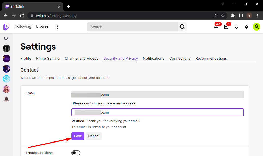Switch to the Notifications tab
263x156 pixels.
153,58
